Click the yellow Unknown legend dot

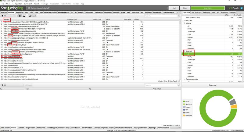184,115
